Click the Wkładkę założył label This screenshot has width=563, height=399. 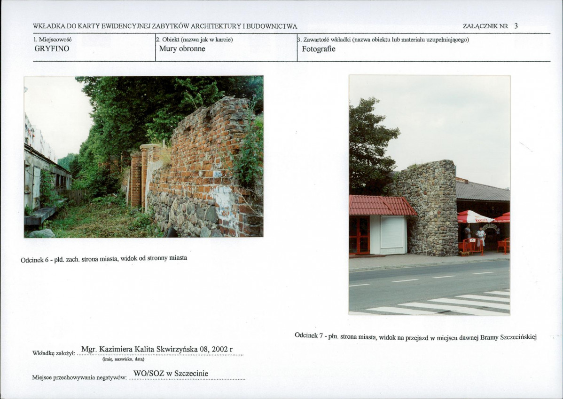click(x=54, y=353)
